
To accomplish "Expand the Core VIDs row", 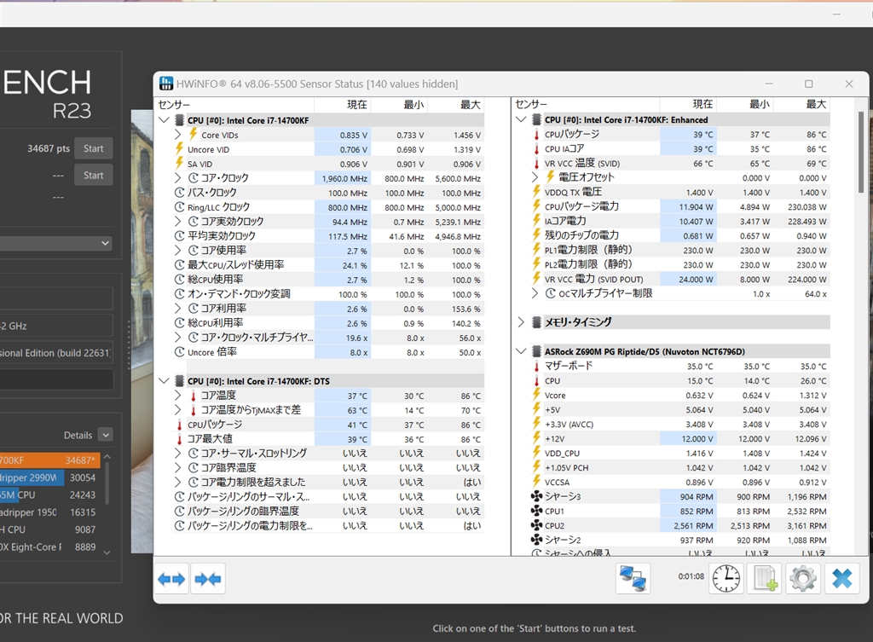I will pos(178,135).
